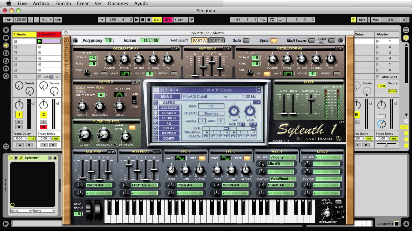The image size is (412, 231).
Task: Adjust the Mixer Main Volume slider
Action: (311, 99)
